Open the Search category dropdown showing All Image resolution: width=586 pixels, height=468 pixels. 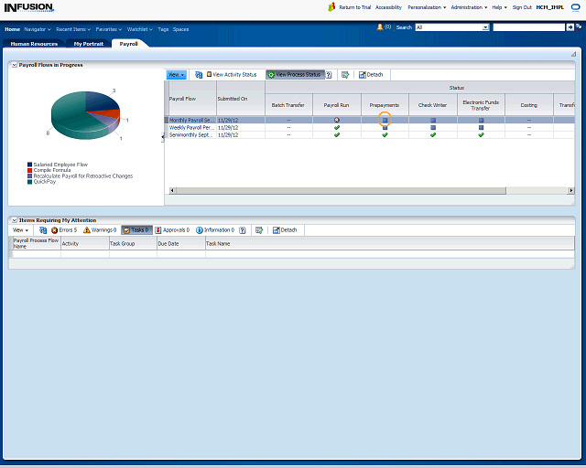click(x=485, y=27)
